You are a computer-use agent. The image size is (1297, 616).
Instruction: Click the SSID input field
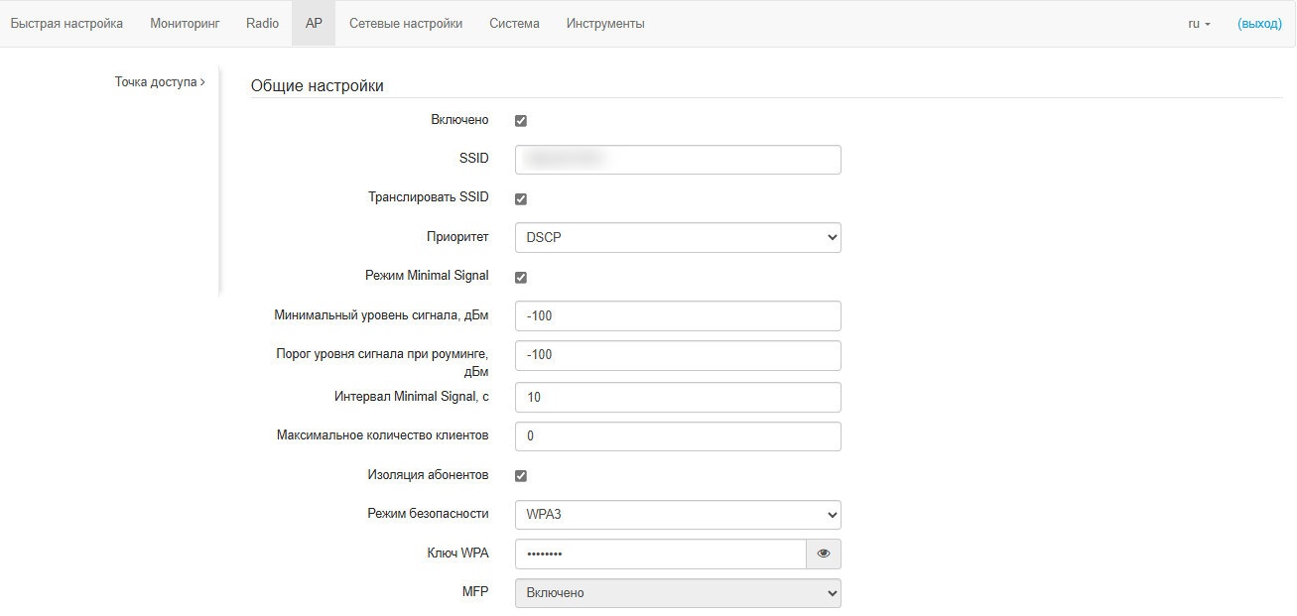(678, 160)
